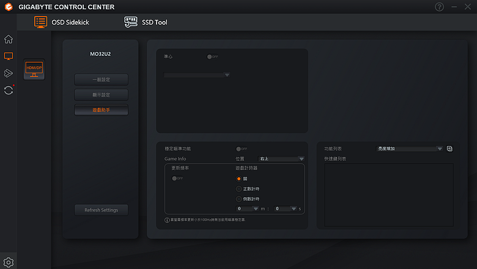Open the settings gear at bottom left

(x=9, y=262)
